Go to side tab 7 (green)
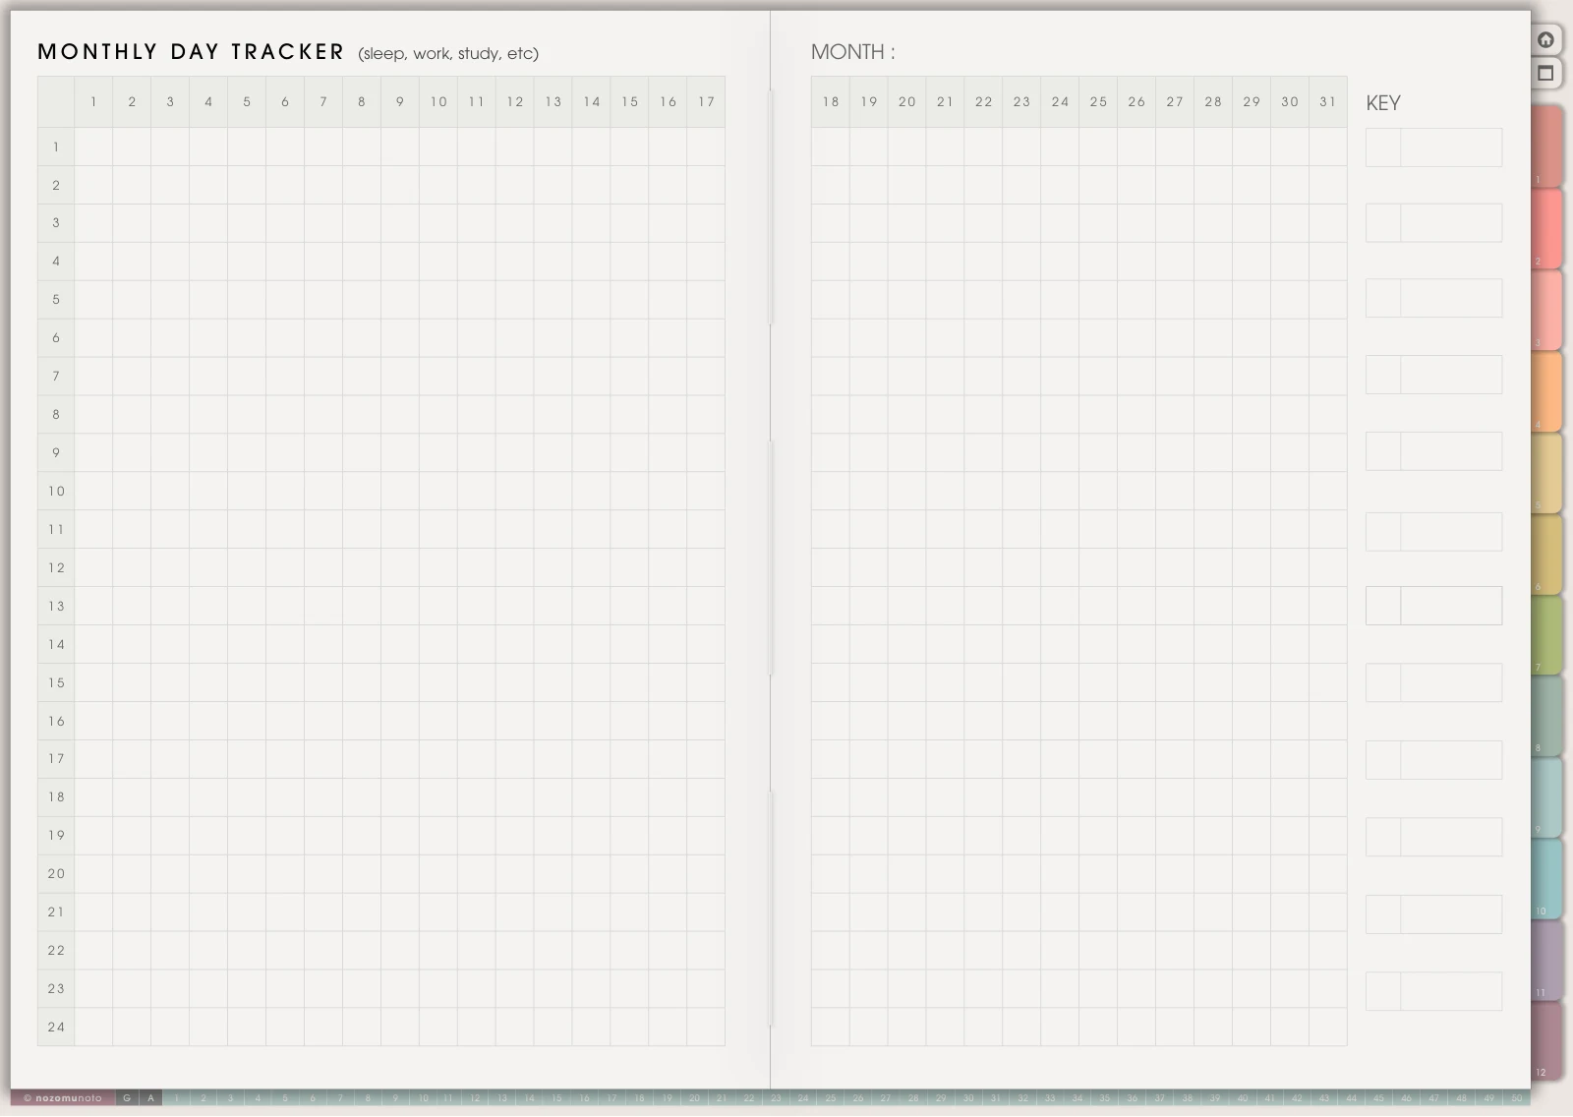 click(x=1546, y=634)
